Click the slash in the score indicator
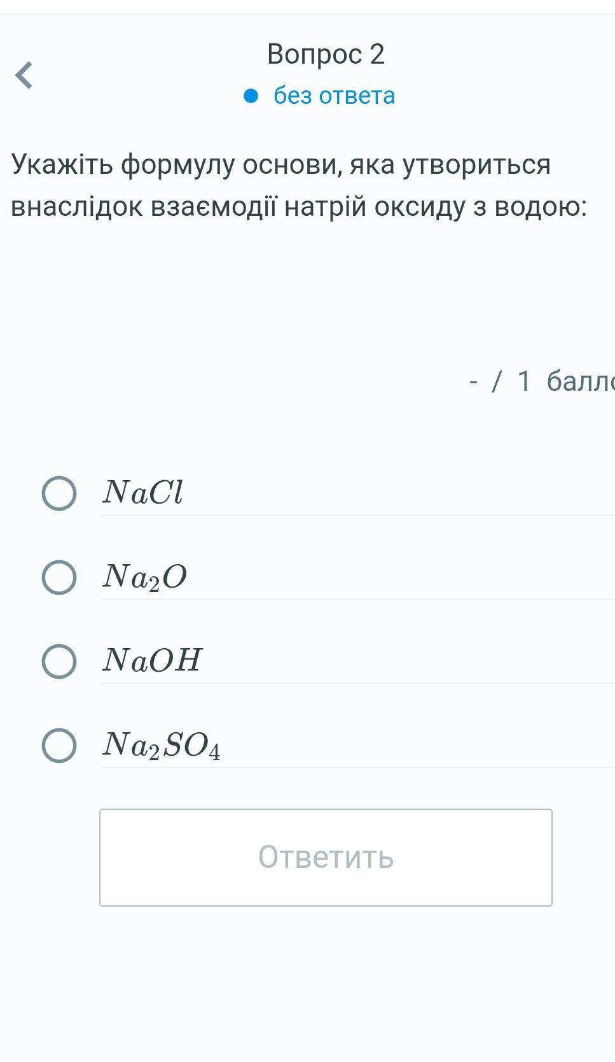This screenshot has width=615, height=1062. coord(497,382)
